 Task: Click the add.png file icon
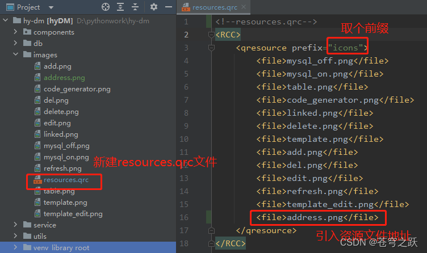pos(37,66)
